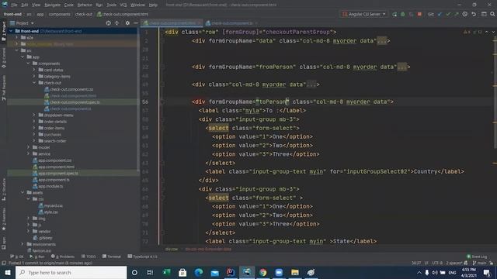
Task: Open the TypeScript 4.1.5 tool window
Action: click(142, 257)
